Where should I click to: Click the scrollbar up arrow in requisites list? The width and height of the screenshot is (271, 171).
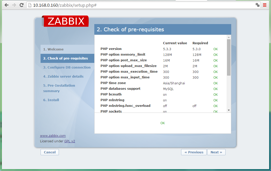[x=229, y=37]
